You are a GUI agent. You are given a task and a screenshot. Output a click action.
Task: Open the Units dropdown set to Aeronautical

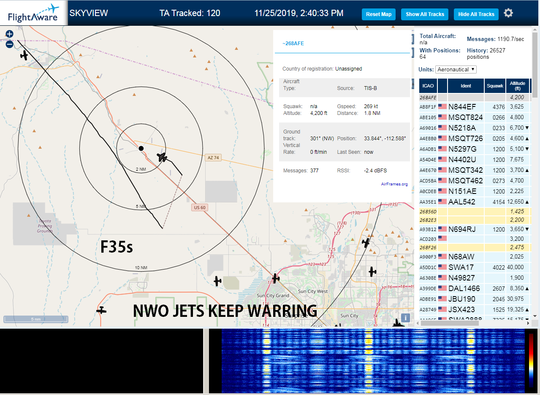(456, 69)
